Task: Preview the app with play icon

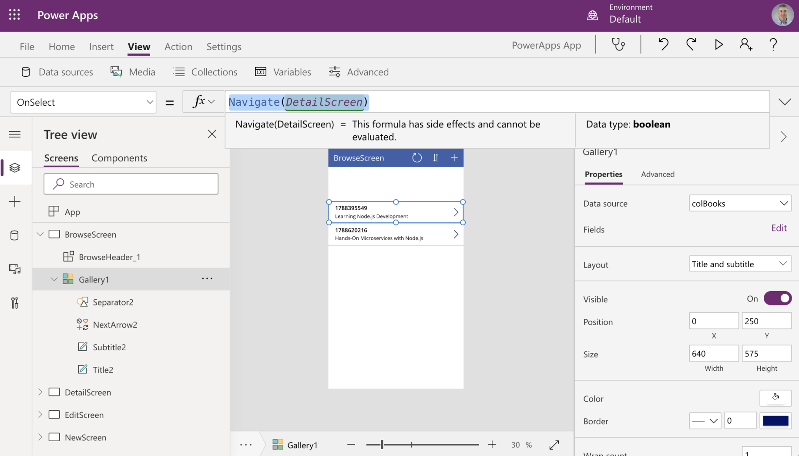Action: click(718, 44)
